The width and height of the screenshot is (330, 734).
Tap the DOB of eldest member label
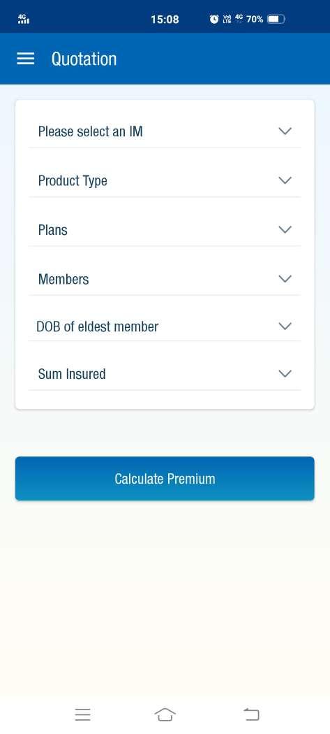pyautogui.click(x=97, y=326)
